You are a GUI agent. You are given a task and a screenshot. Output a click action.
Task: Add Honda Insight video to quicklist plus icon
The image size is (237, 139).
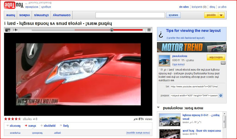pos(161,124)
